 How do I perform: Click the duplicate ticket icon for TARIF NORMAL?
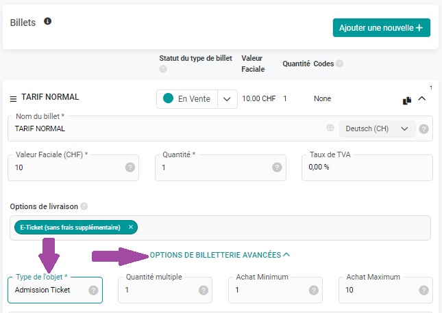(407, 100)
